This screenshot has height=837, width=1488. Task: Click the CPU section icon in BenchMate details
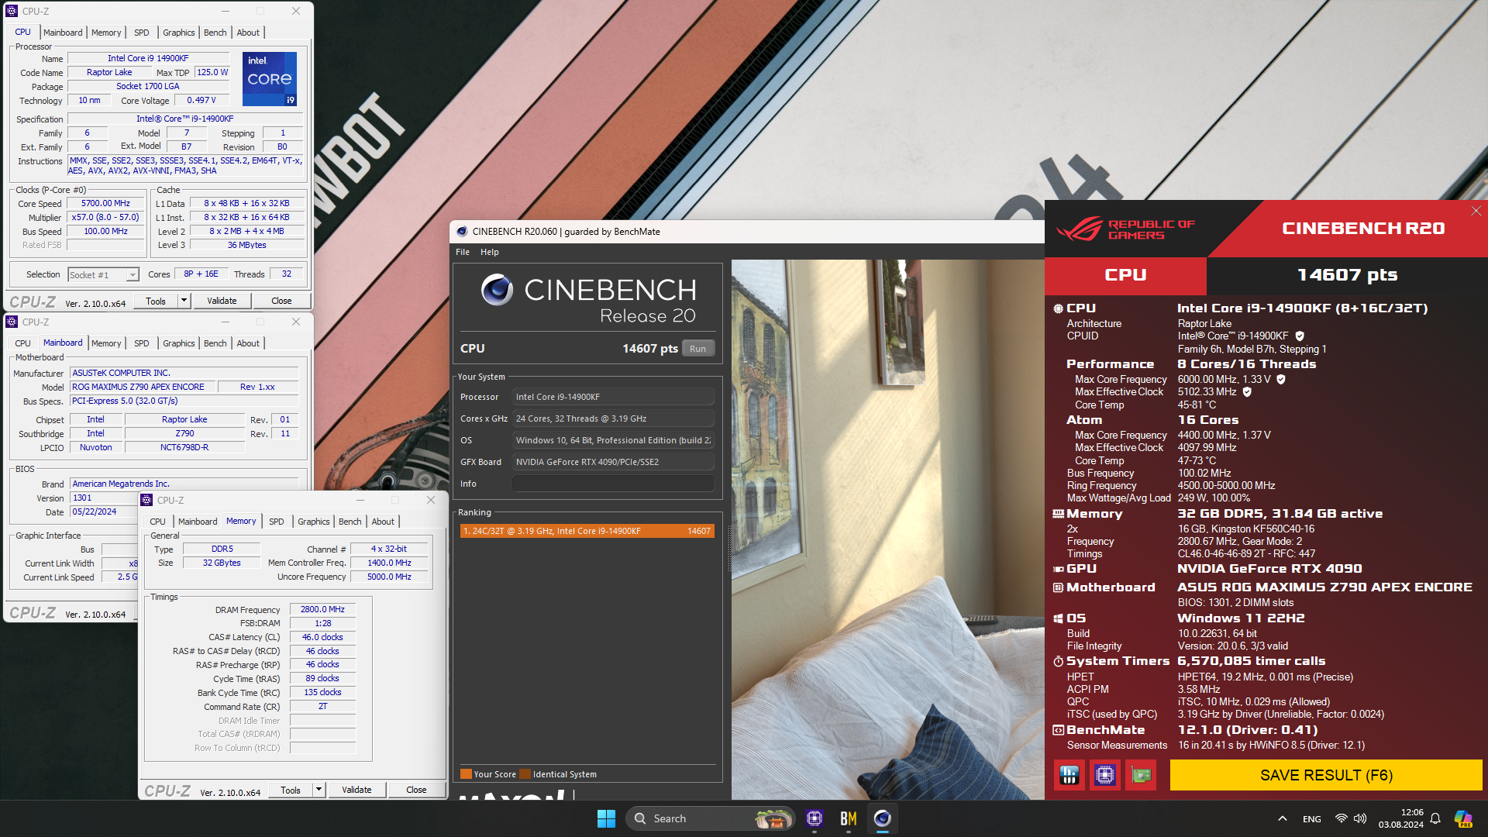(1058, 308)
